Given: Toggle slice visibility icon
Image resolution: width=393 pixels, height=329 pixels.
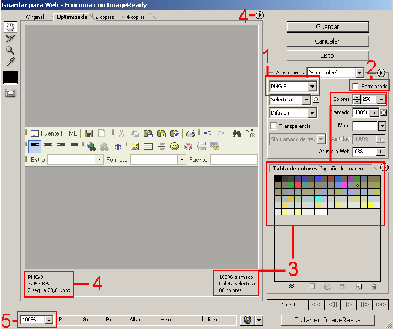Looking at the screenshot, I should pos(10,93).
